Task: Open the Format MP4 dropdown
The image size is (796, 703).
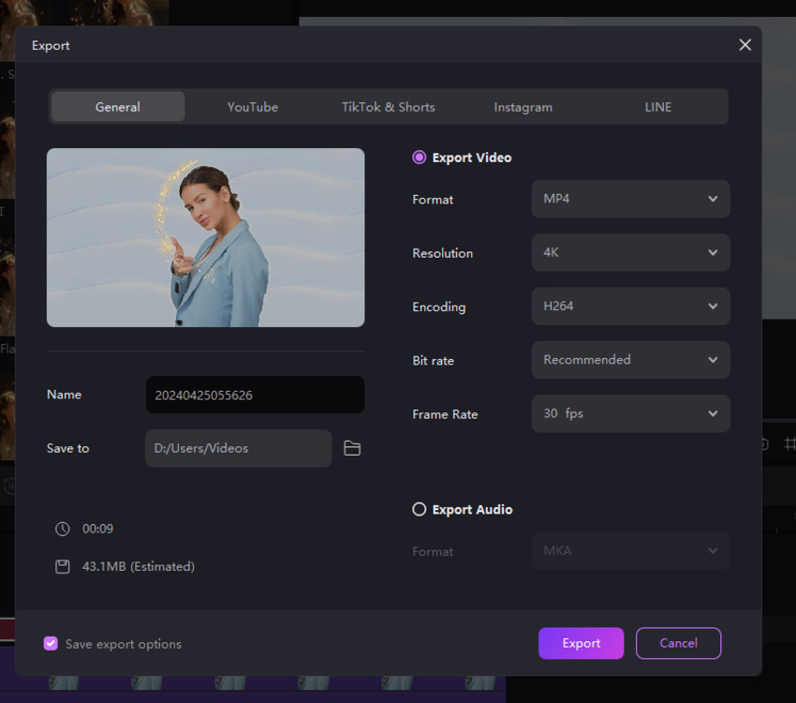Action: pos(630,200)
